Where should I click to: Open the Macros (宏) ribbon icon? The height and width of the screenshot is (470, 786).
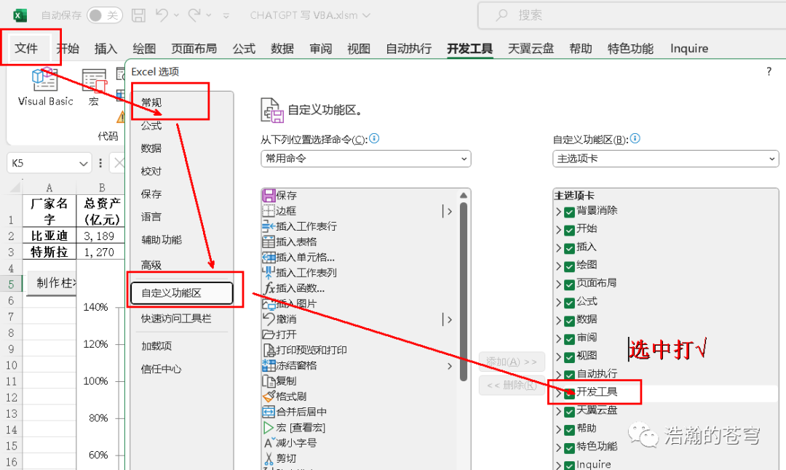(94, 81)
